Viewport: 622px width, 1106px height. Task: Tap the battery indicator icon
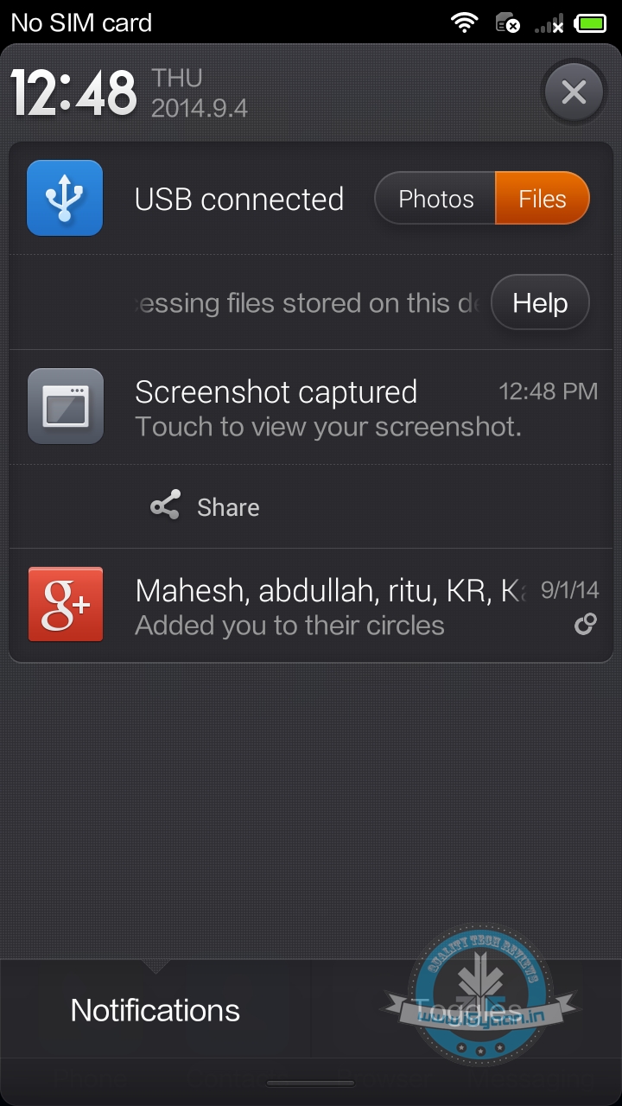coord(591,23)
